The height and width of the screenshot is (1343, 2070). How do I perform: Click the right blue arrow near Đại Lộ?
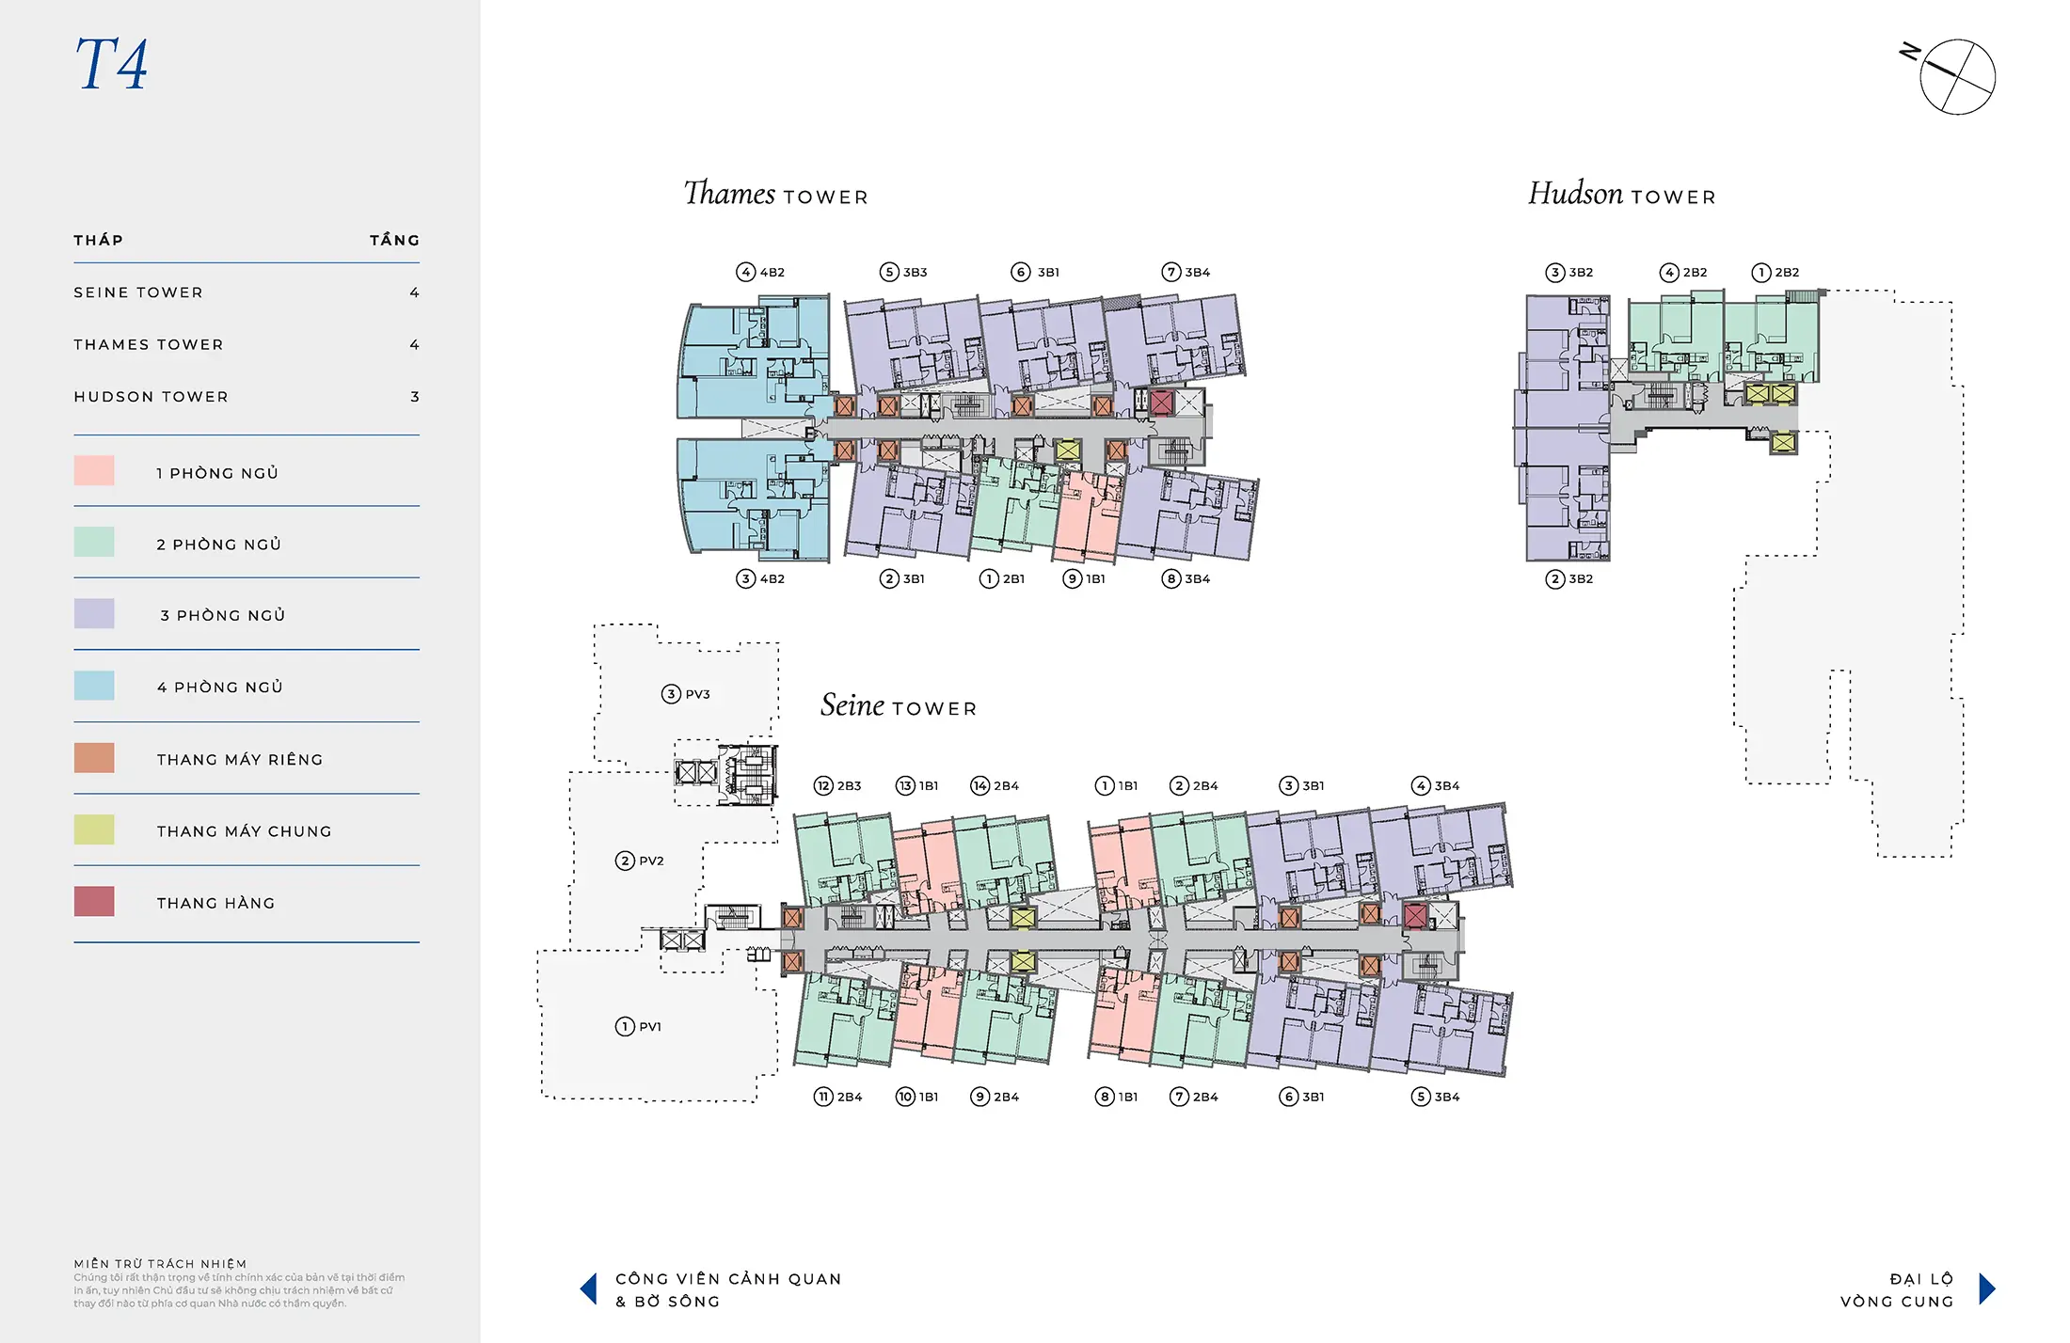point(1986,1288)
